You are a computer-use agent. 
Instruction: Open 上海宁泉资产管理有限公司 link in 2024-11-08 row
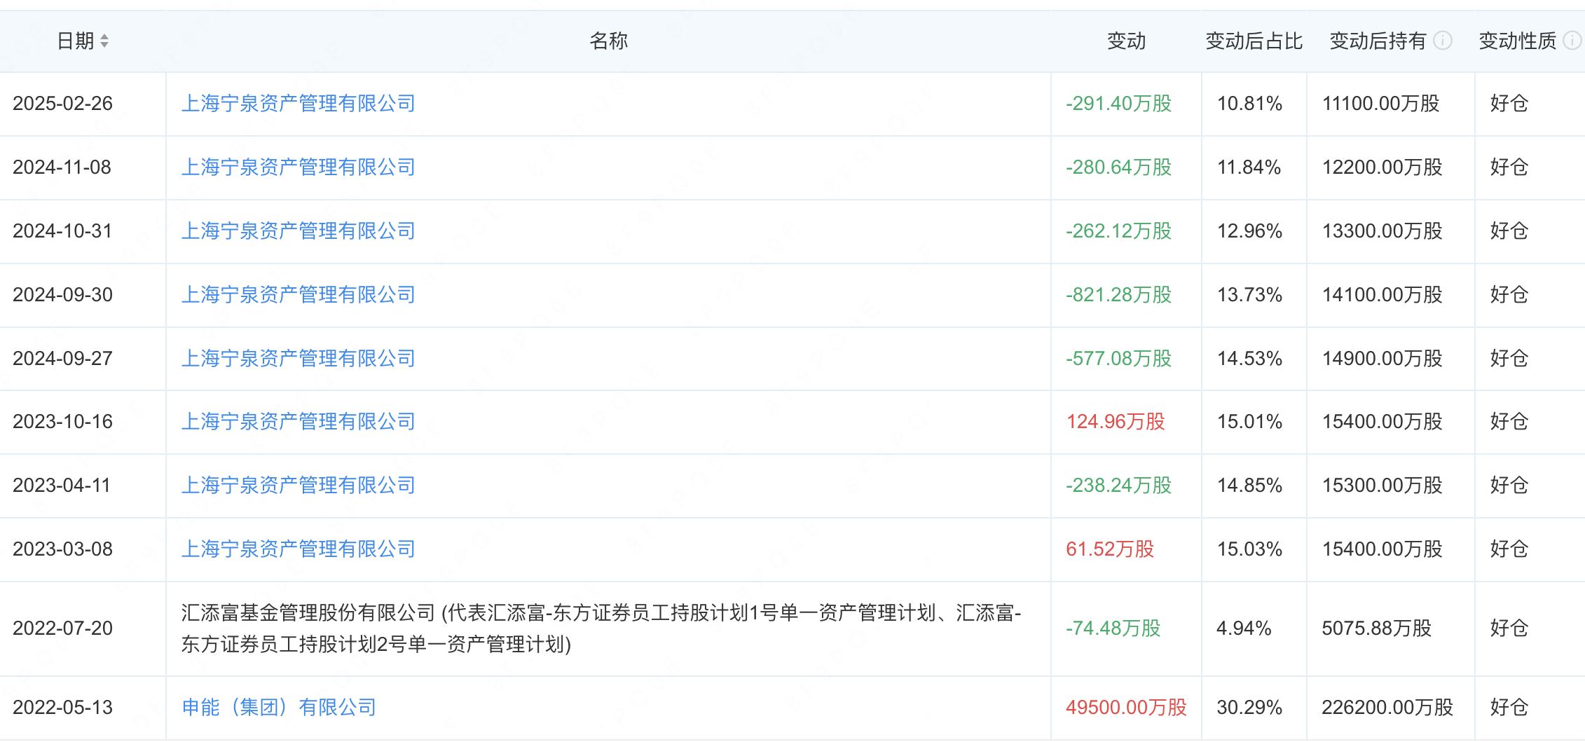(299, 167)
